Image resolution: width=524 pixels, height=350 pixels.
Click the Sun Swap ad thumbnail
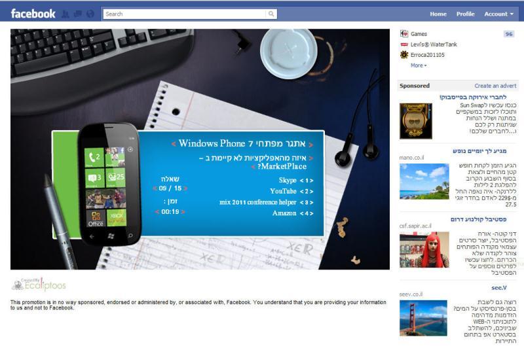click(x=416, y=121)
